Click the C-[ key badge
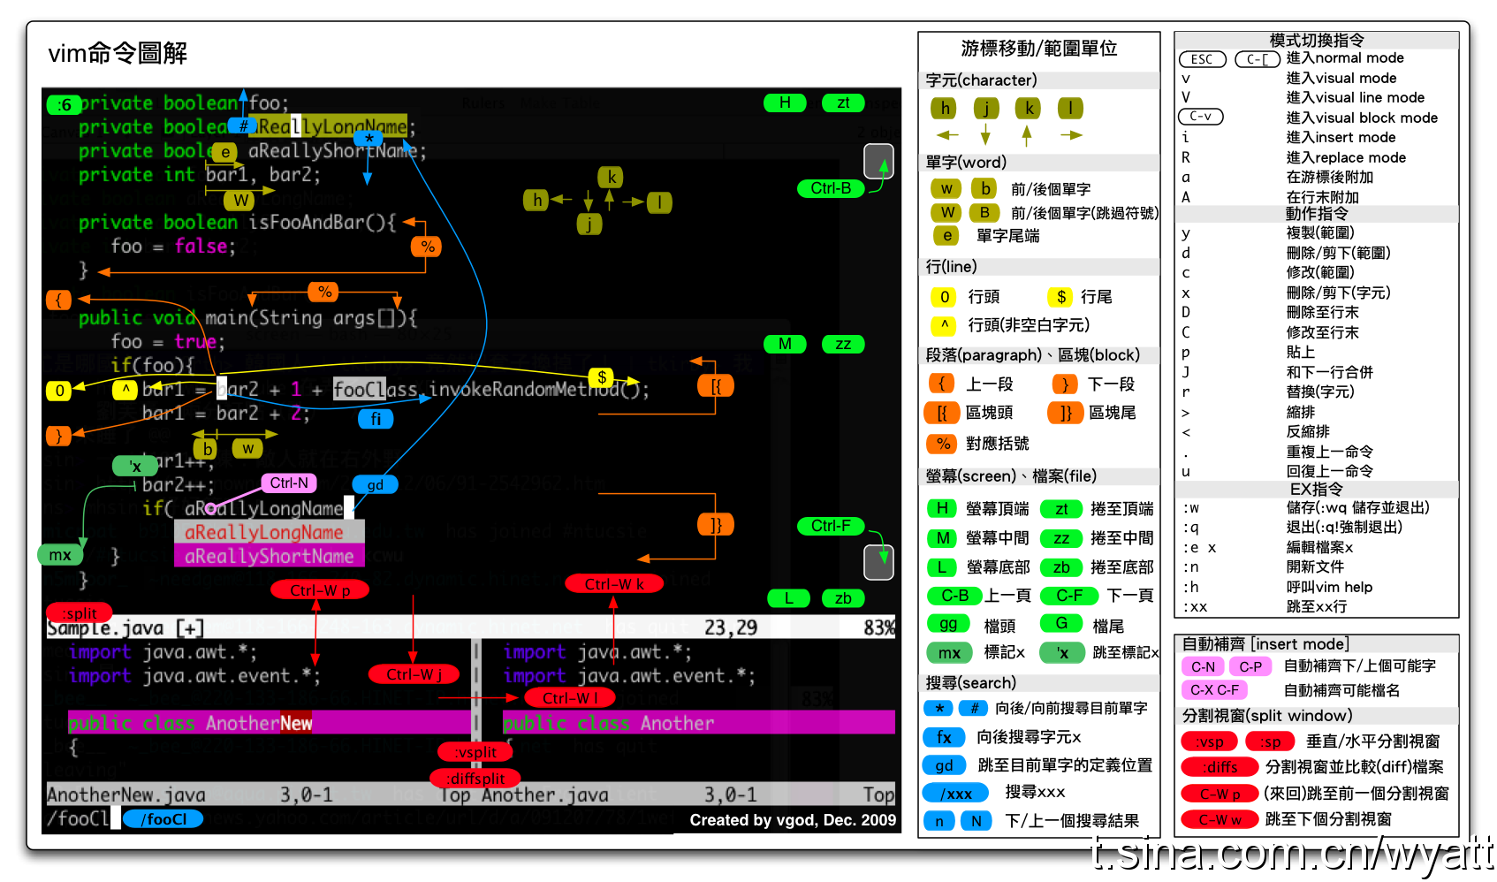This screenshot has height=882, width=1497. pyautogui.click(x=1258, y=59)
